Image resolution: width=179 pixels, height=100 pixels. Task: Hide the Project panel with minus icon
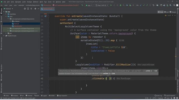(x=39, y=9)
